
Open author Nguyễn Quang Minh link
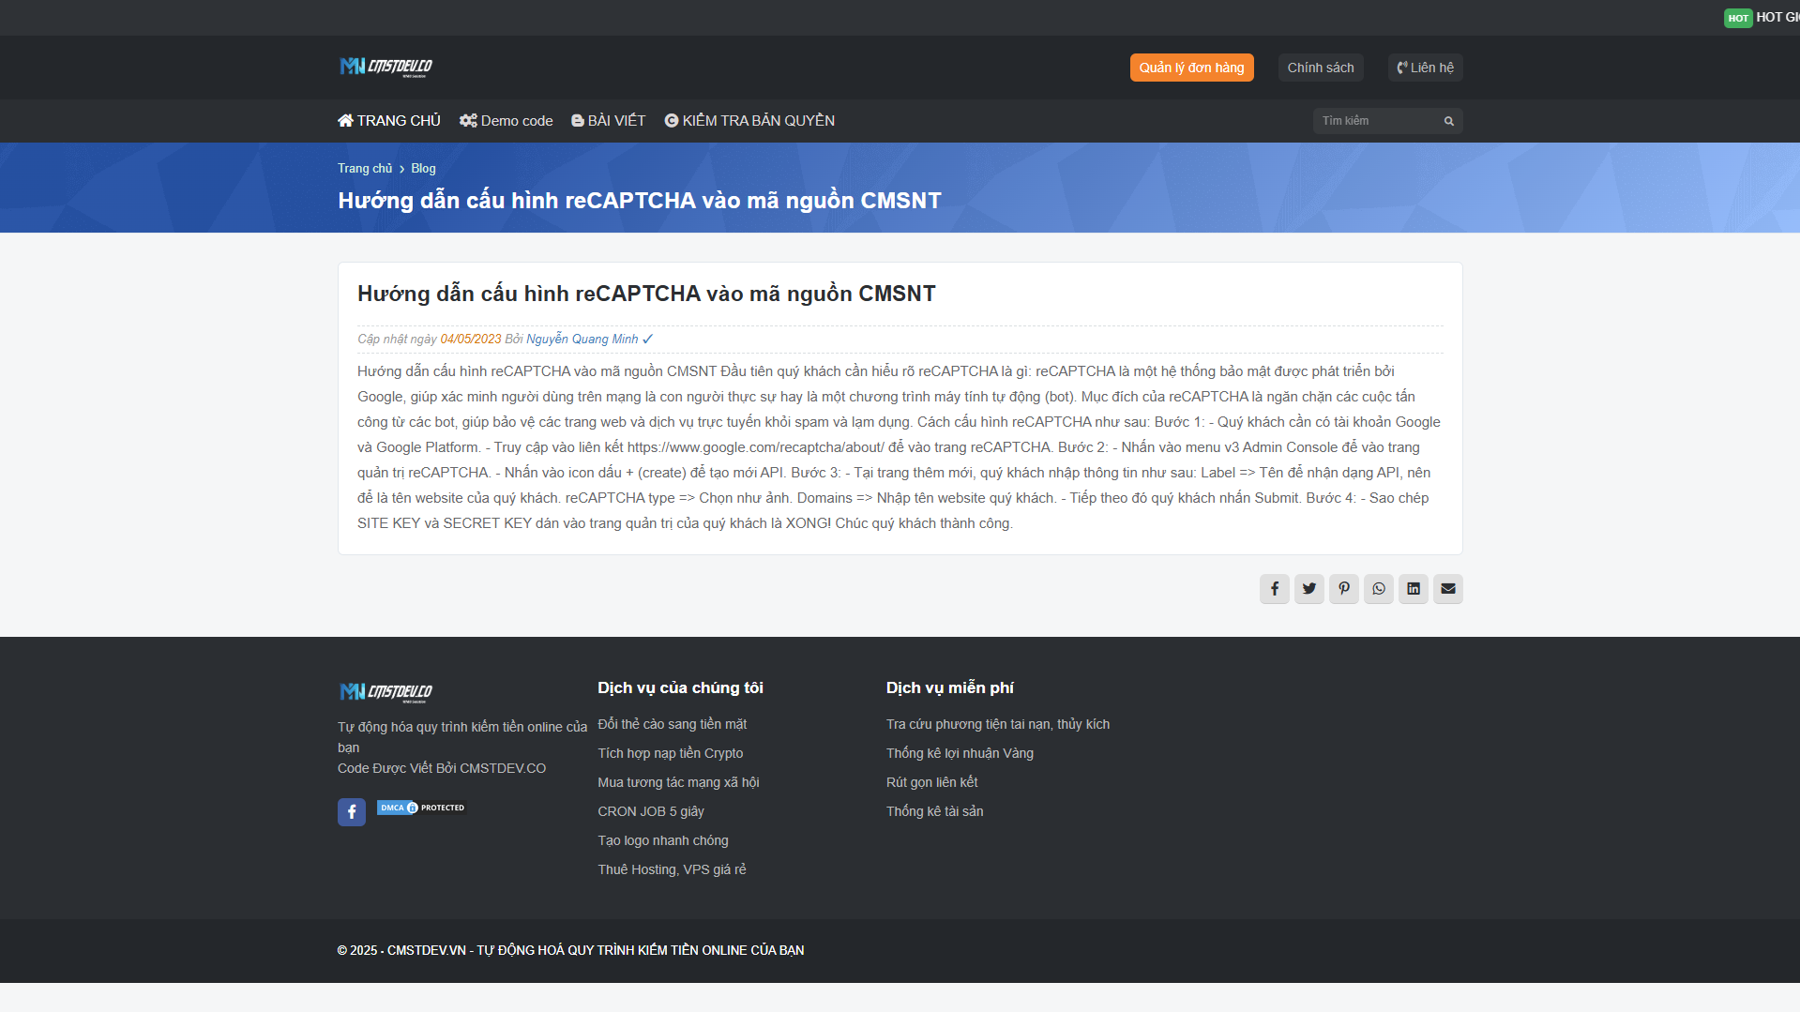[x=582, y=340]
